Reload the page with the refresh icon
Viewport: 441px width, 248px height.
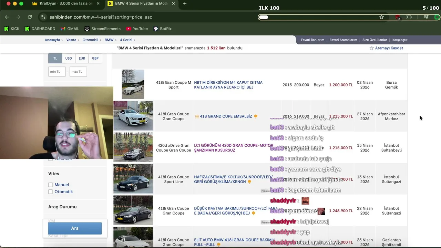pos(30,17)
